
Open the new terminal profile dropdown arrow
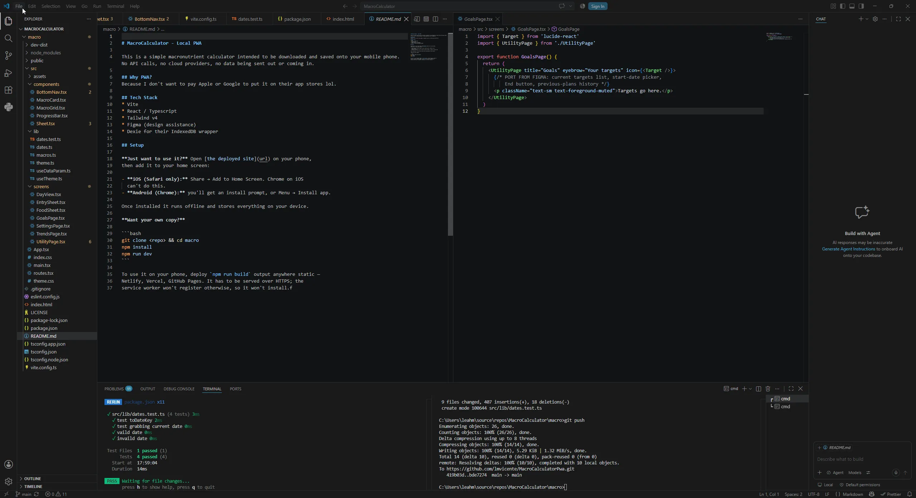[x=750, y=389]
